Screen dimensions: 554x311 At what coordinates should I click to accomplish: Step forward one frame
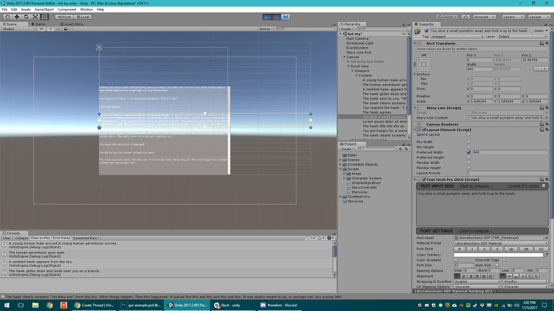[x=286, y=17]
